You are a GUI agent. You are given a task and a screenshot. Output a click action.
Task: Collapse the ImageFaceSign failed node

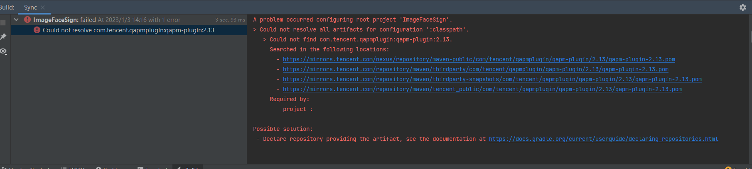(16, 19)
